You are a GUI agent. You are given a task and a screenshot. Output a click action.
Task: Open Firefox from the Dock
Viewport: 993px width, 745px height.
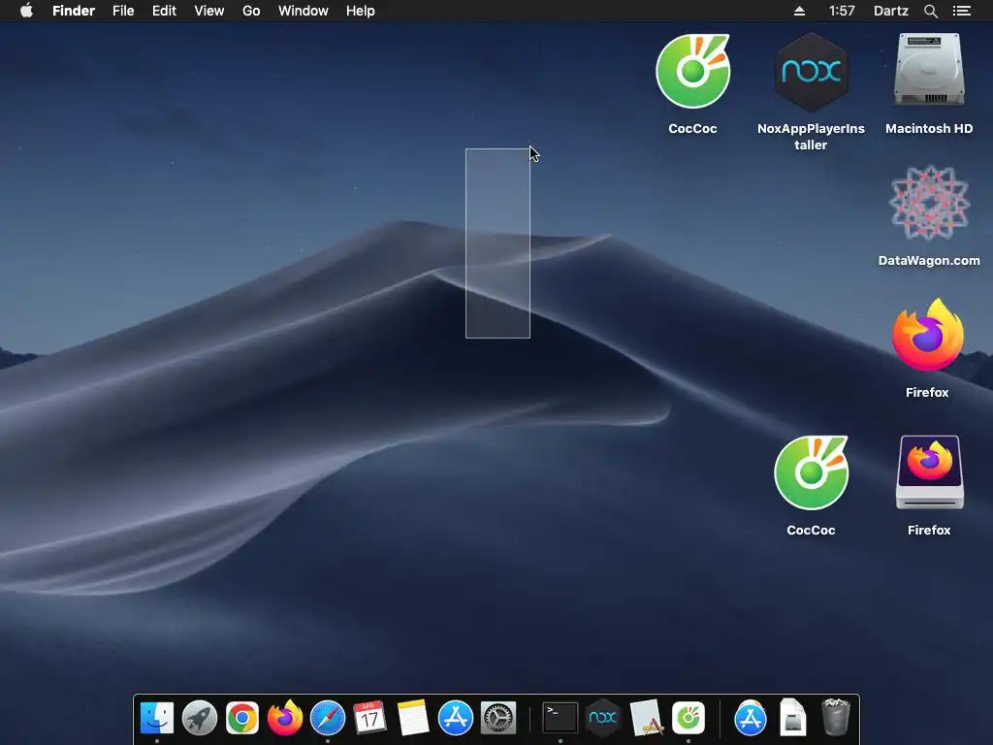[285, 718]
